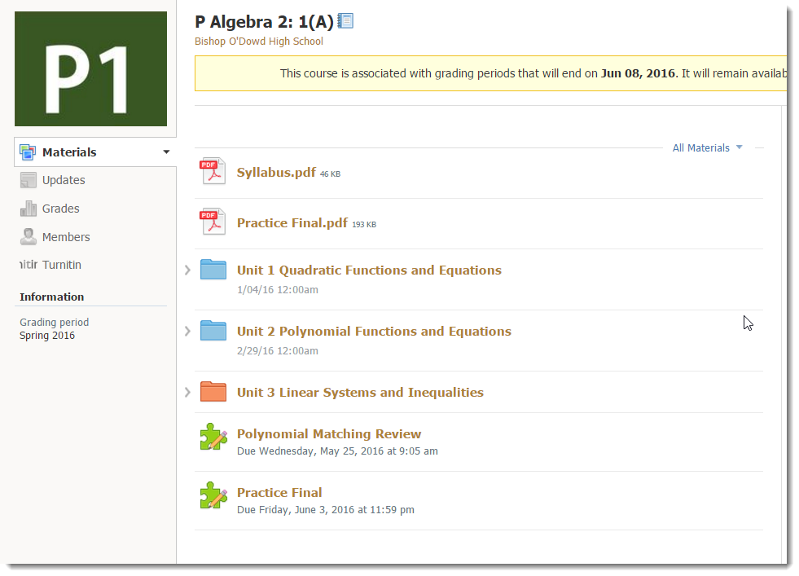Open the Polynomial Matching Review assignment link
The image size is (799, 576).
(328, 434)
